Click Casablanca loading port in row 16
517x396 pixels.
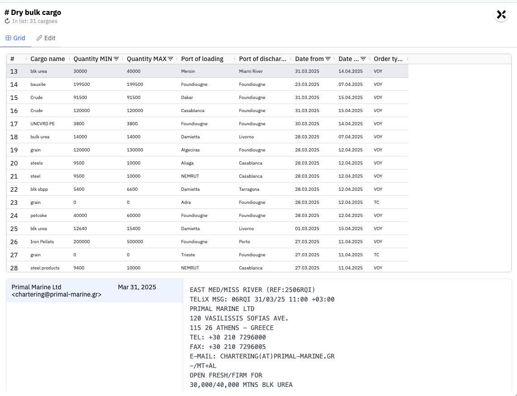[x=193, y=111]
